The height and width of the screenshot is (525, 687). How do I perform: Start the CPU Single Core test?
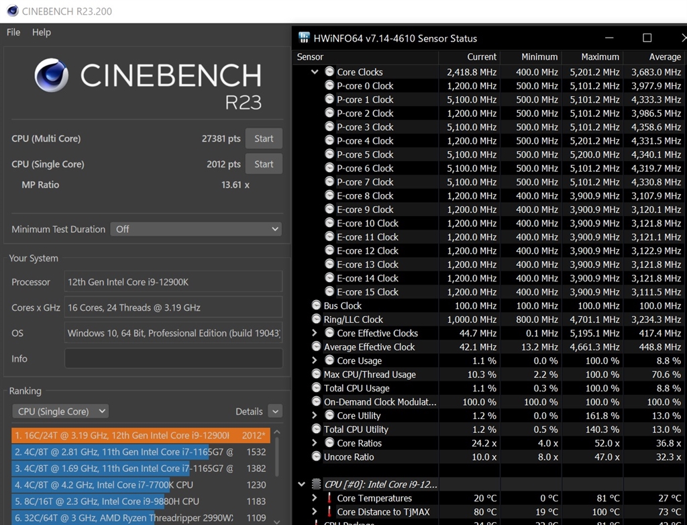pos(264,164)
